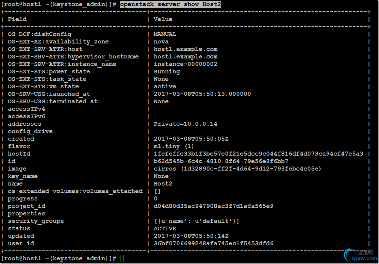Click the launched_at timestamp value

pyautogui.click(x=202, y=94)
